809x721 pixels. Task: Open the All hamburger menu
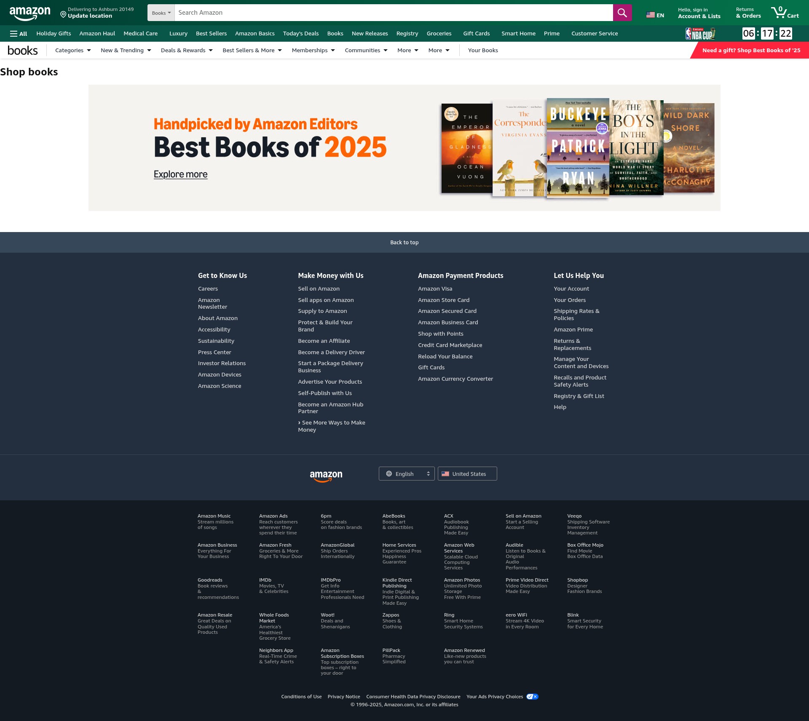(19, 34)
